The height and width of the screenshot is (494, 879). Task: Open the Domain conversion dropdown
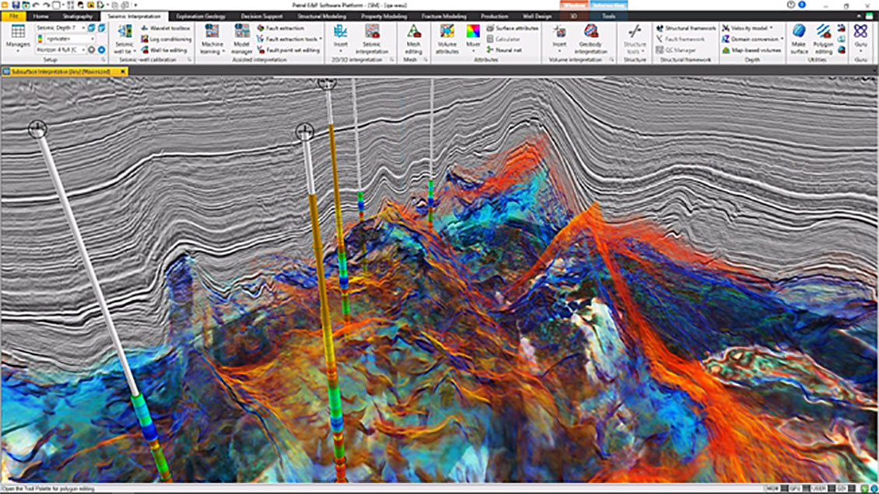click(783, 39)
